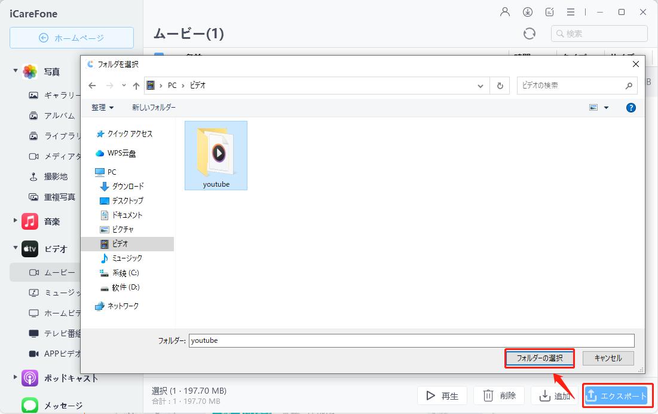Screen dimensions: 658x414
Task: Open the メッセージ category icon
Action: click(30, 405)
